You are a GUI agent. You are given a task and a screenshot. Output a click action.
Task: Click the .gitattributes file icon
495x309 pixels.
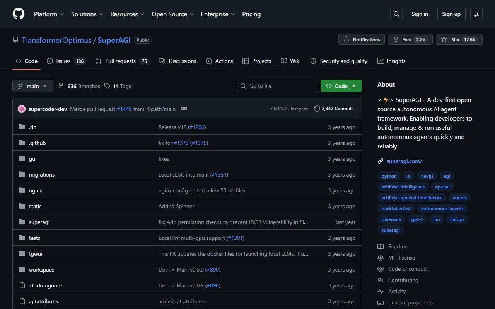(22, 301)
